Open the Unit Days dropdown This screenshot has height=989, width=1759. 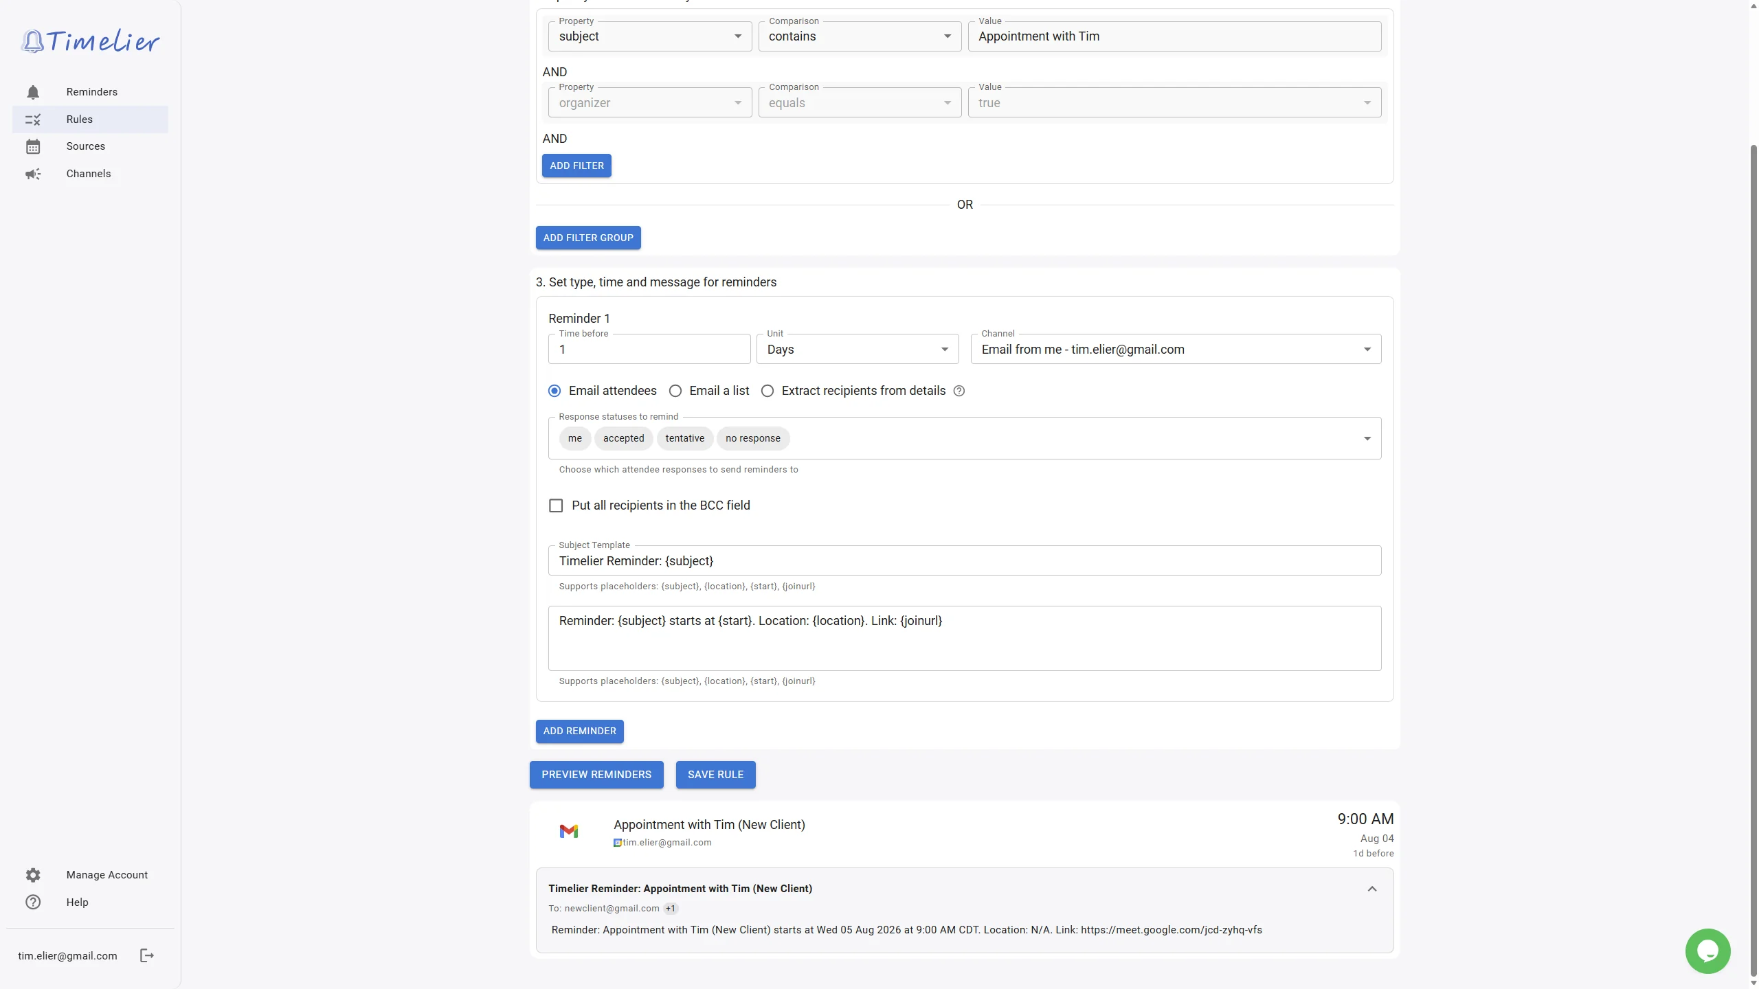[x=858, y=350]
